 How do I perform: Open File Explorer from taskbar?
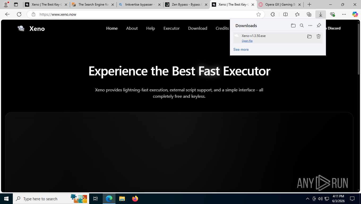point(122,199)
